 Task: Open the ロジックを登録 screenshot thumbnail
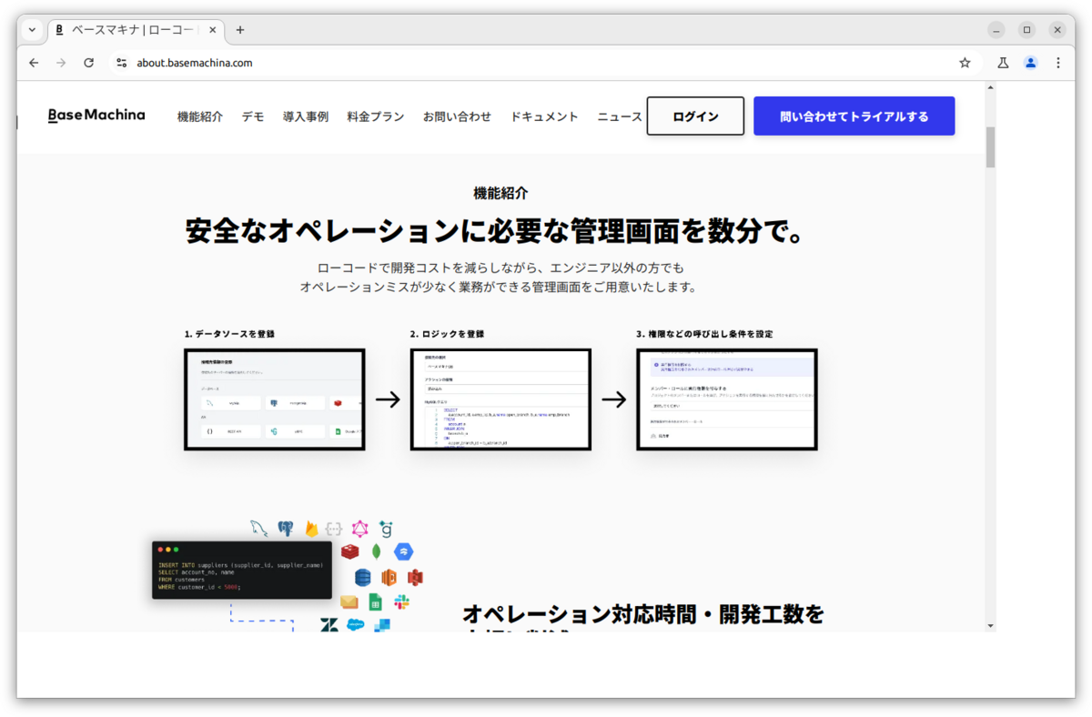(x=500, y=399)
